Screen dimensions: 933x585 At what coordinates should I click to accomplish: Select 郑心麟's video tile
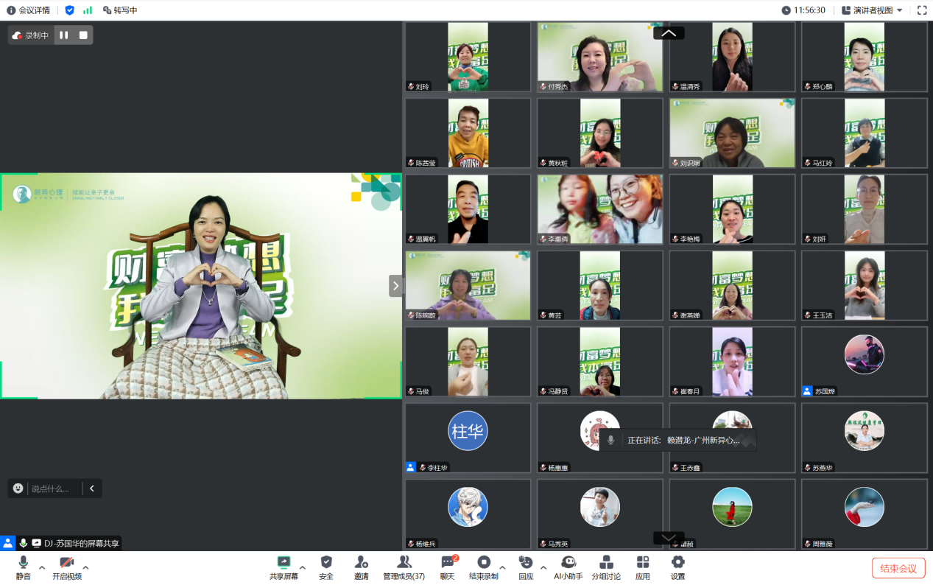pos(865,57)
